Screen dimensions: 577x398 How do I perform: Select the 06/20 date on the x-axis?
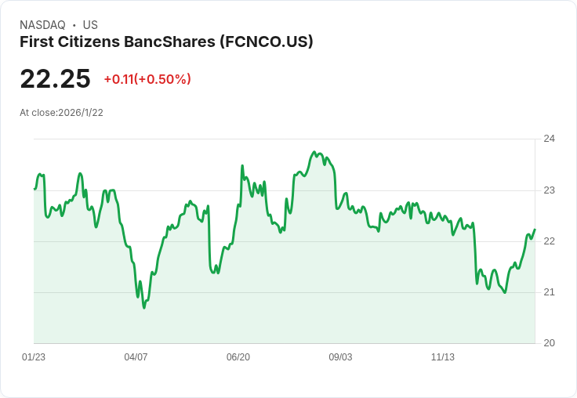[238, 357]
